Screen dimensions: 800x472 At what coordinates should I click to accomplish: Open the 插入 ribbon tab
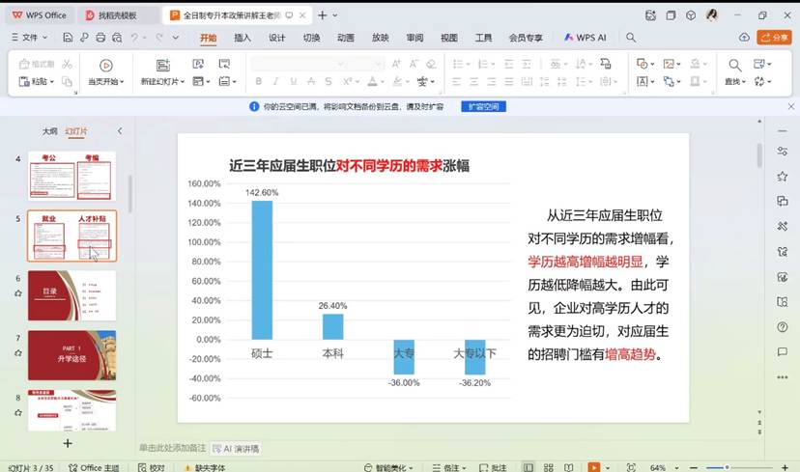pos(243,38)
